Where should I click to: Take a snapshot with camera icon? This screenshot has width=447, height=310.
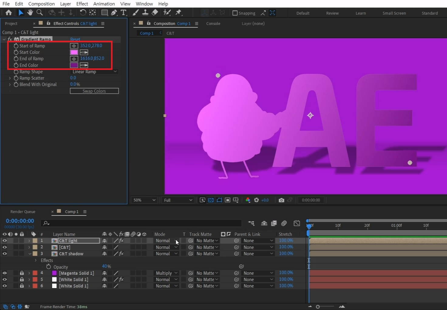pyautogui.click(x=282, y=200)
